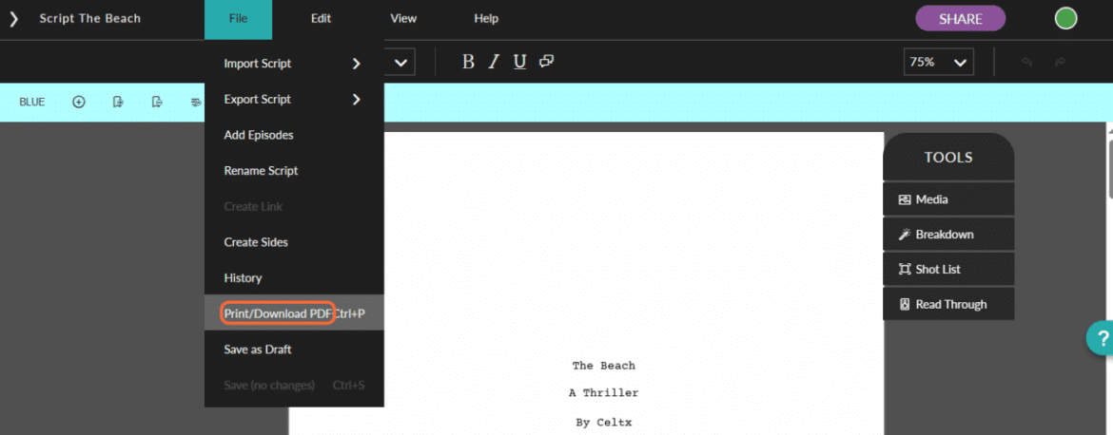Open the Breakdown tool
The image size is (1113, 435).
pyautogui.click(x=948, y=235)
